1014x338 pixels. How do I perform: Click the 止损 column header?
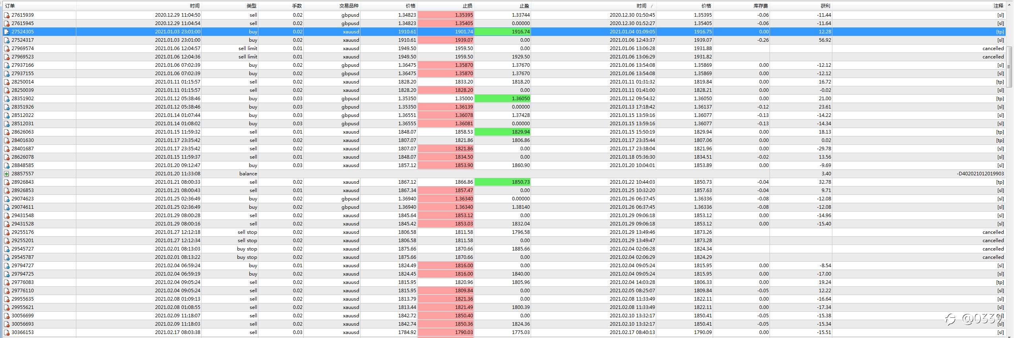tap(446, 6)
